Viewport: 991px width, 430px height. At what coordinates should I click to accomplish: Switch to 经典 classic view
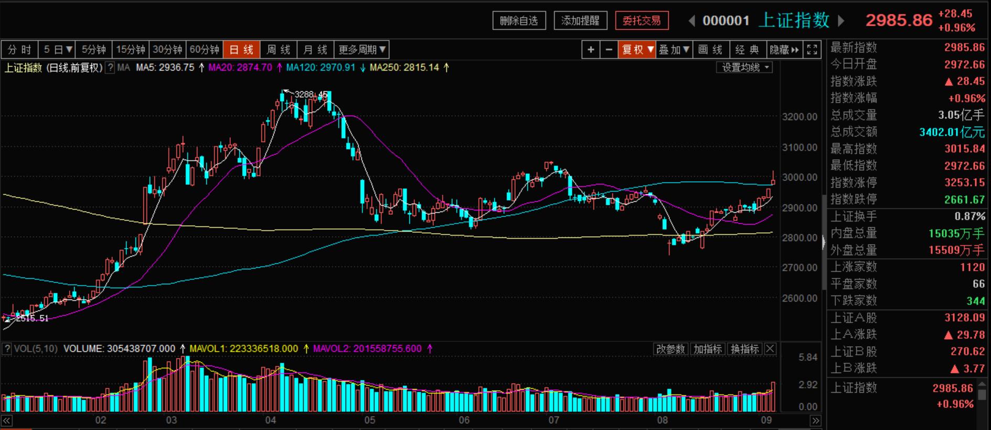pos(748,50)
